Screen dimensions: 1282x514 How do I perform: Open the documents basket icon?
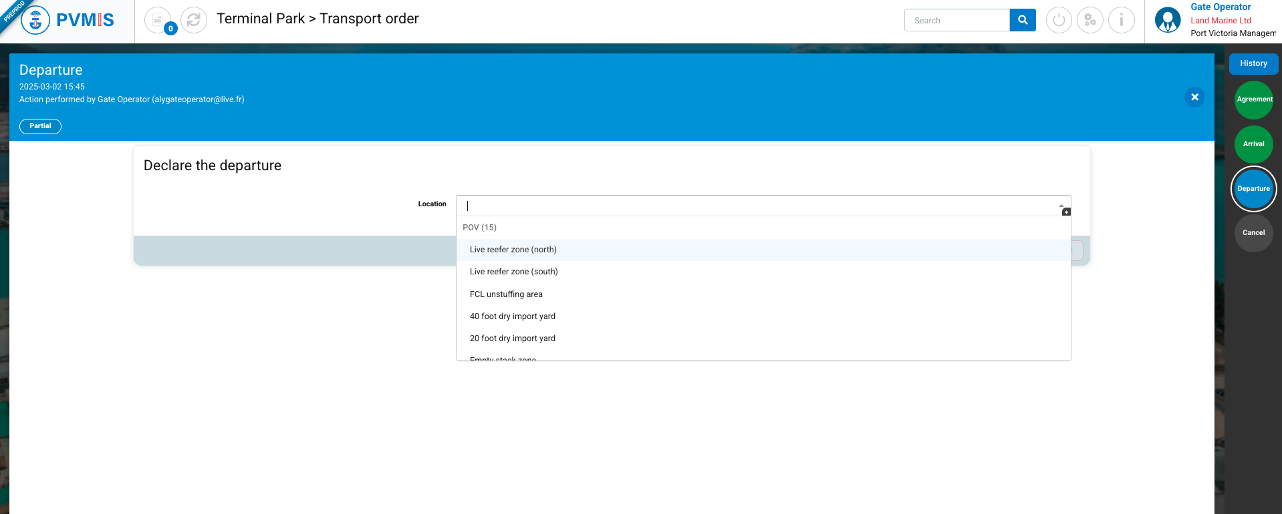[158, 20]
